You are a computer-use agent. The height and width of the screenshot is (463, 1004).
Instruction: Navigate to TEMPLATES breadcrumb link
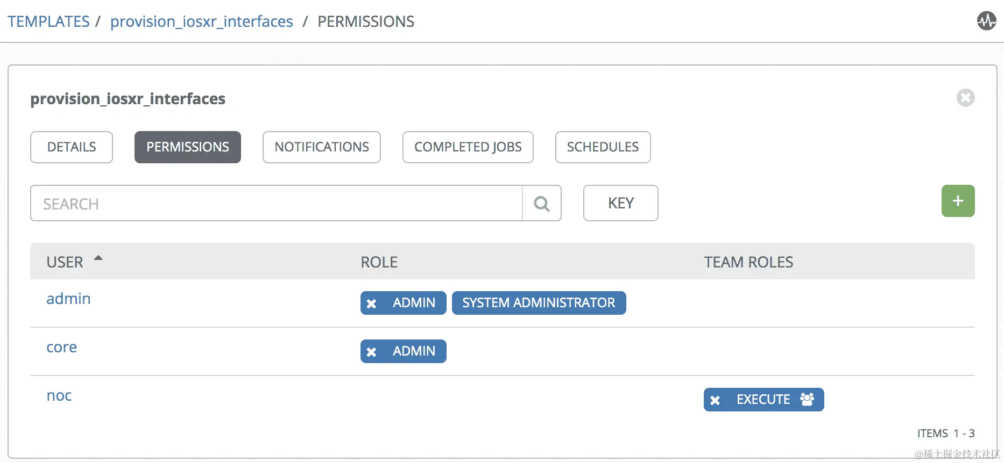(x=48, y=21)
